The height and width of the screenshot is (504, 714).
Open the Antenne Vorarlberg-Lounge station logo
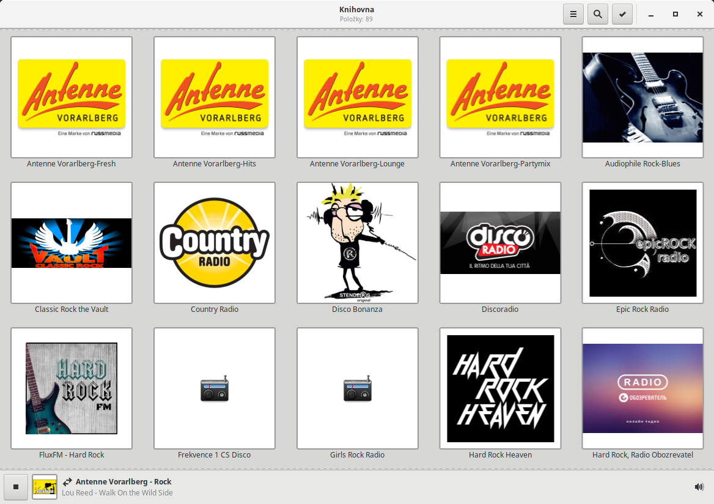358,97
